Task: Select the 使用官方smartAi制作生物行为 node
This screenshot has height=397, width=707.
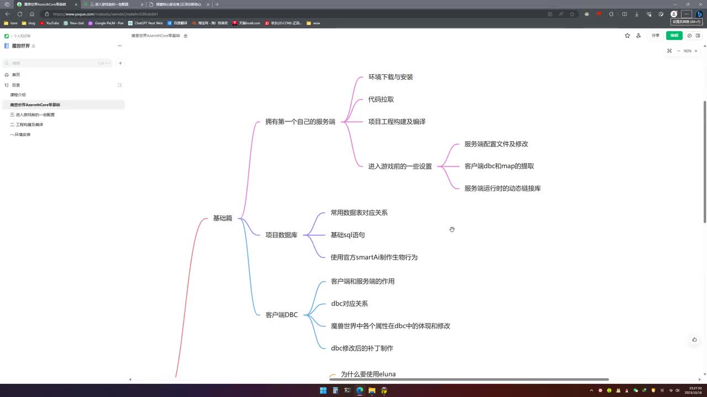Action: point(374,257)
